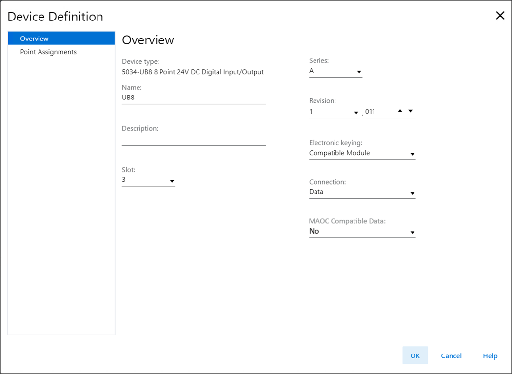
Task: Click the empty Description field
Action: (x=193, y=139)
